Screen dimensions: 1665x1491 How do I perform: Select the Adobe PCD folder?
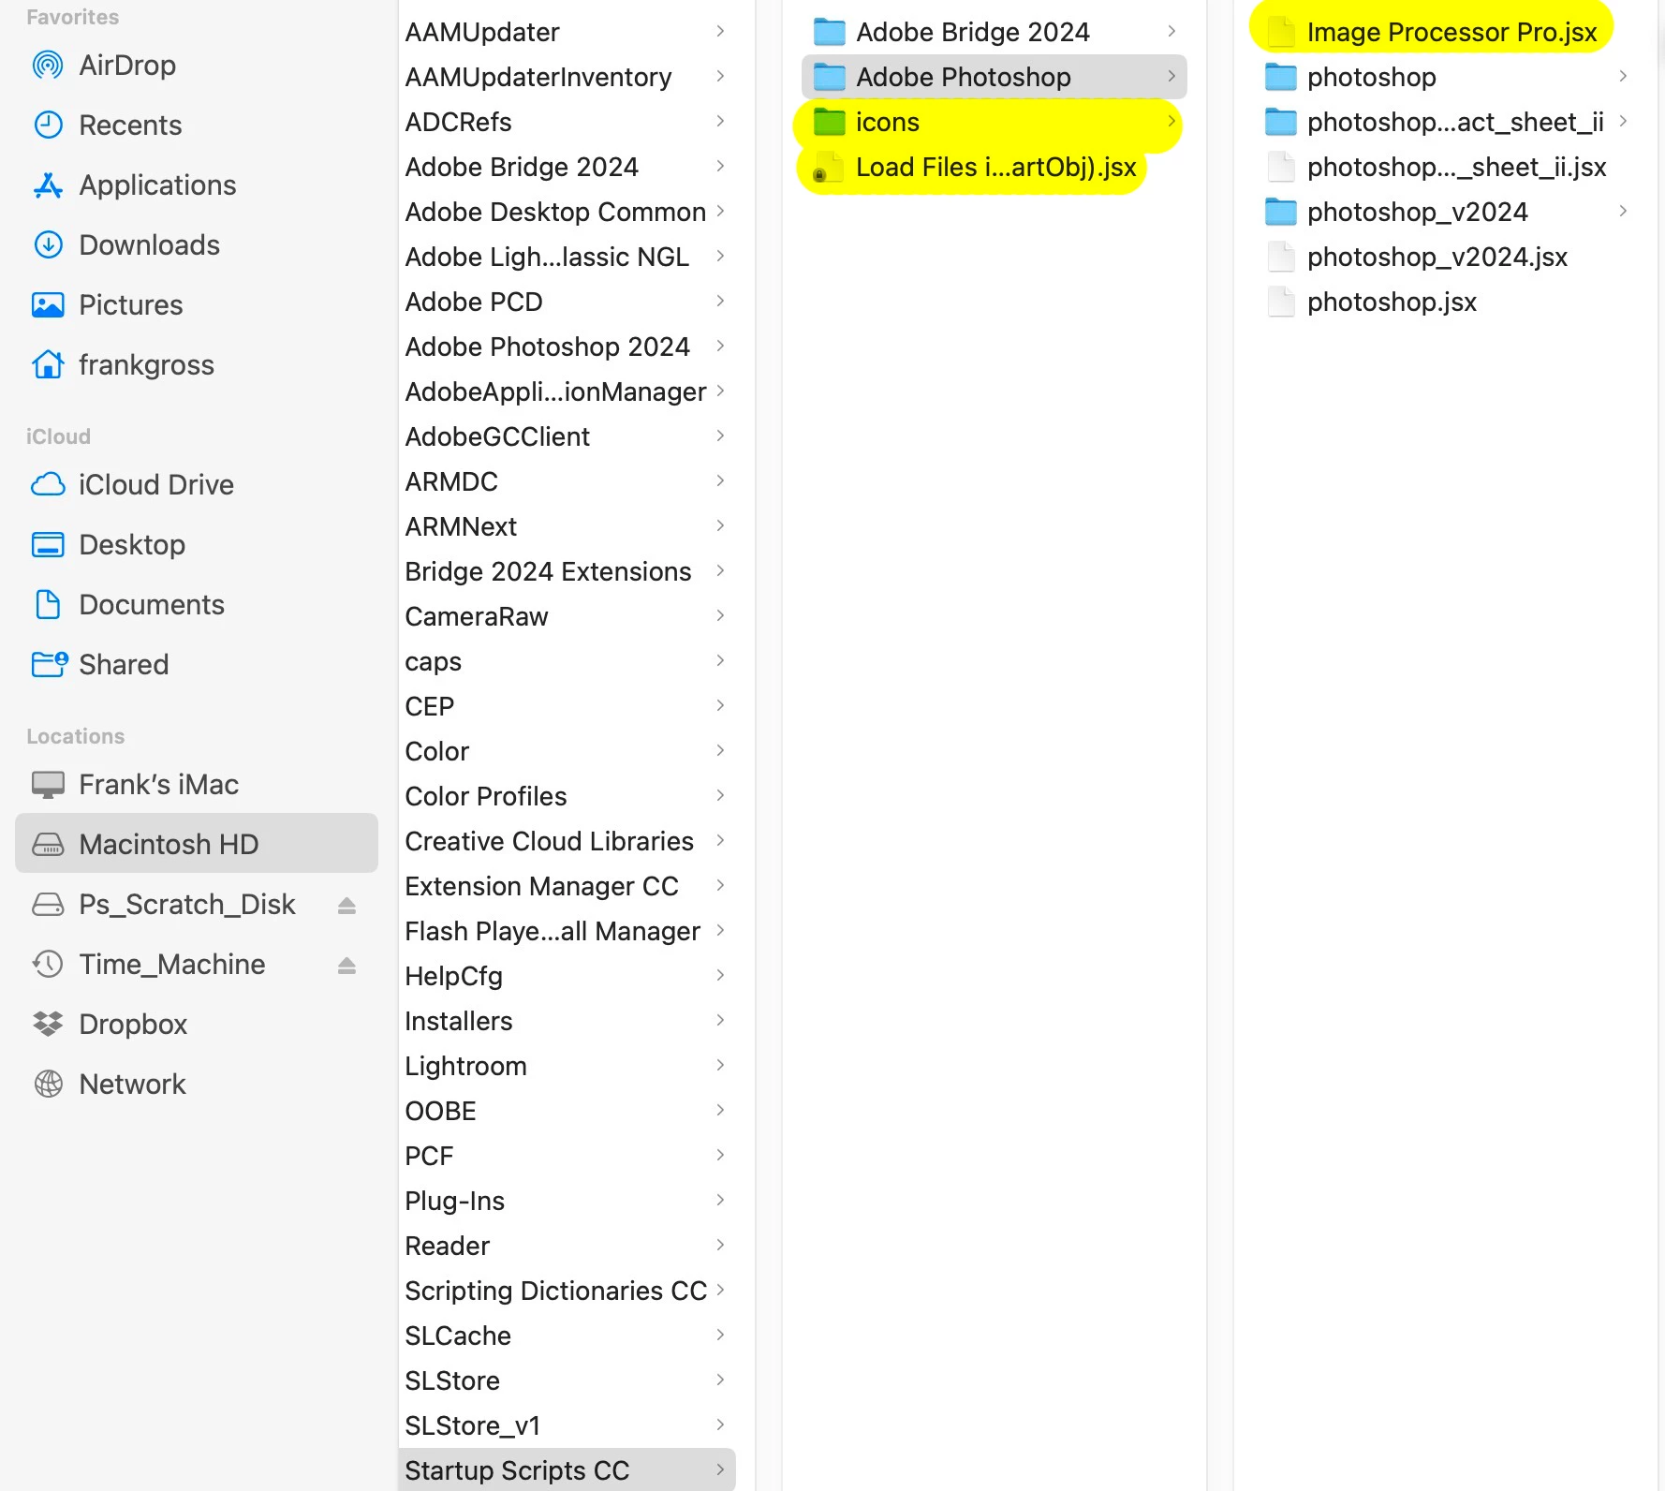coord(567,302)
